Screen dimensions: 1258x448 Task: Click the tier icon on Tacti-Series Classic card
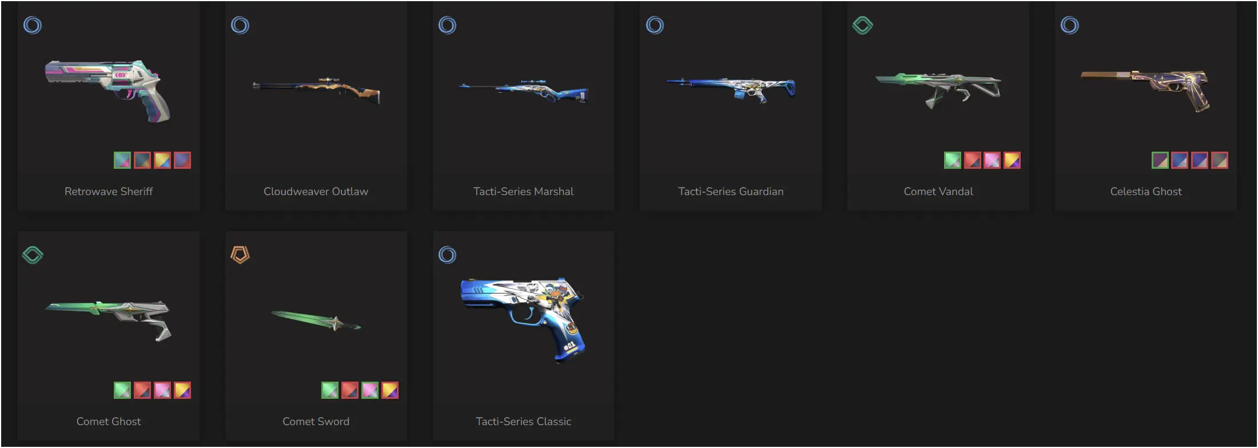448,255
